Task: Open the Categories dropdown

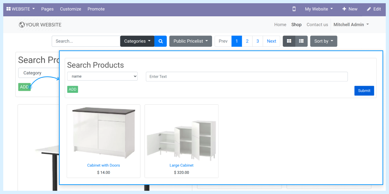Action: click(137, 41)
